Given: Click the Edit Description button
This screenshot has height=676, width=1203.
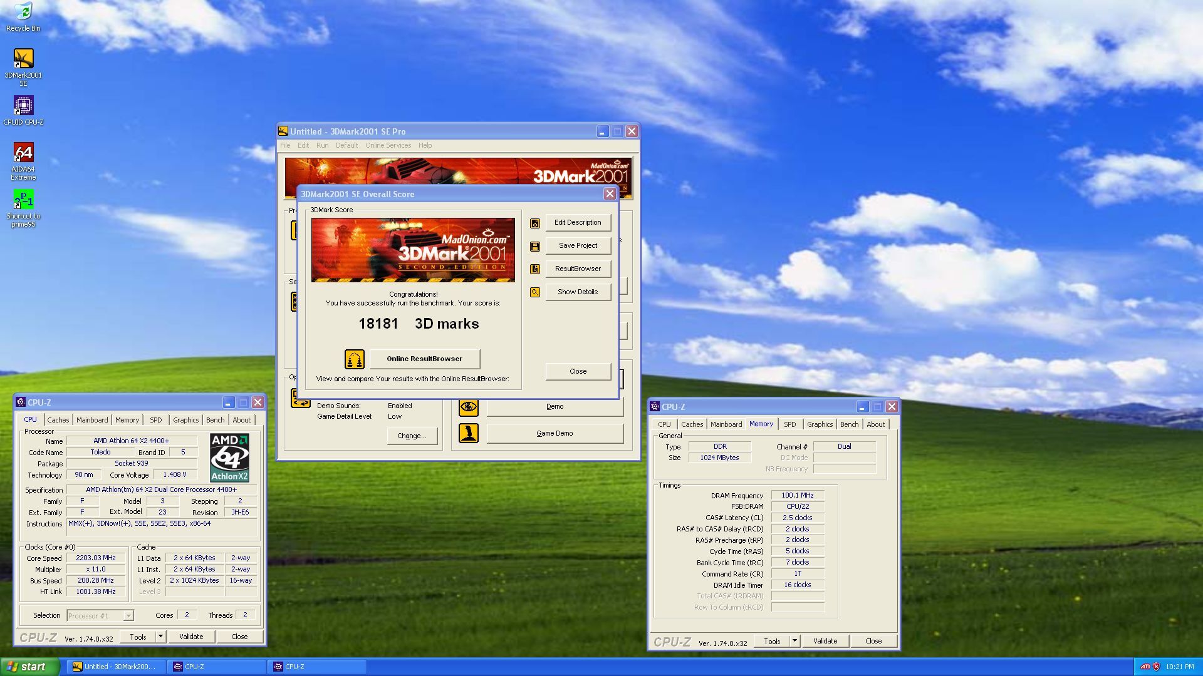Looking at the screenshot, I should click(578, 223).
